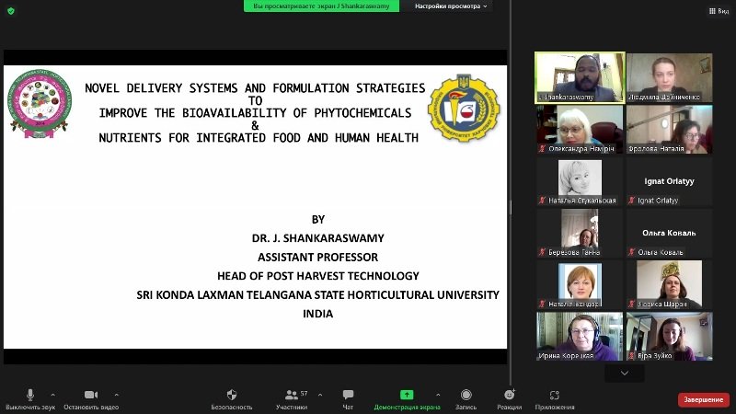This screenshot has width=736, height=414.
Task: Open the Chat bubble icon
Action: [x=348, y=395]
